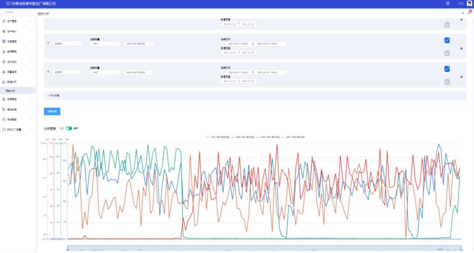Click blue line-chart icon in row 4
The height and width of the screenshot is (253, 474).
447,69
